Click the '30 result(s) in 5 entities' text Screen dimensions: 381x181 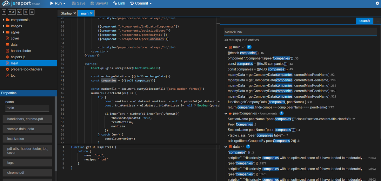click(241, 40)
